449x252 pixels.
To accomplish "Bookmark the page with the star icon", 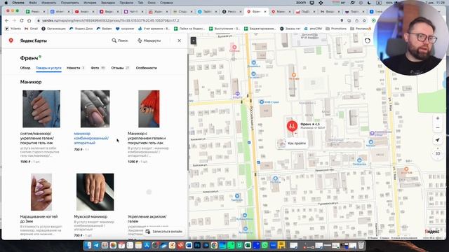I will [364, 20].
